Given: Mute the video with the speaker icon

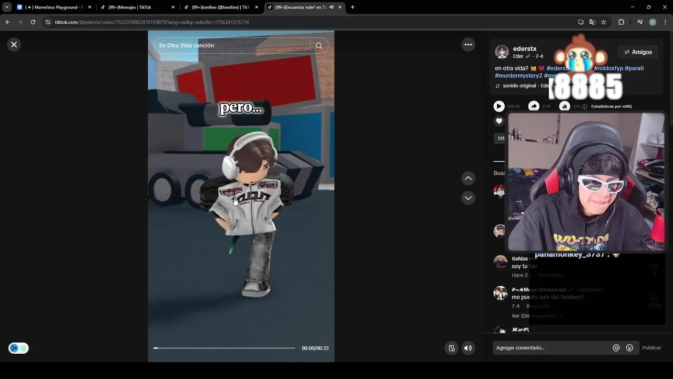Looking at the screenshot, I should point(468,348).
